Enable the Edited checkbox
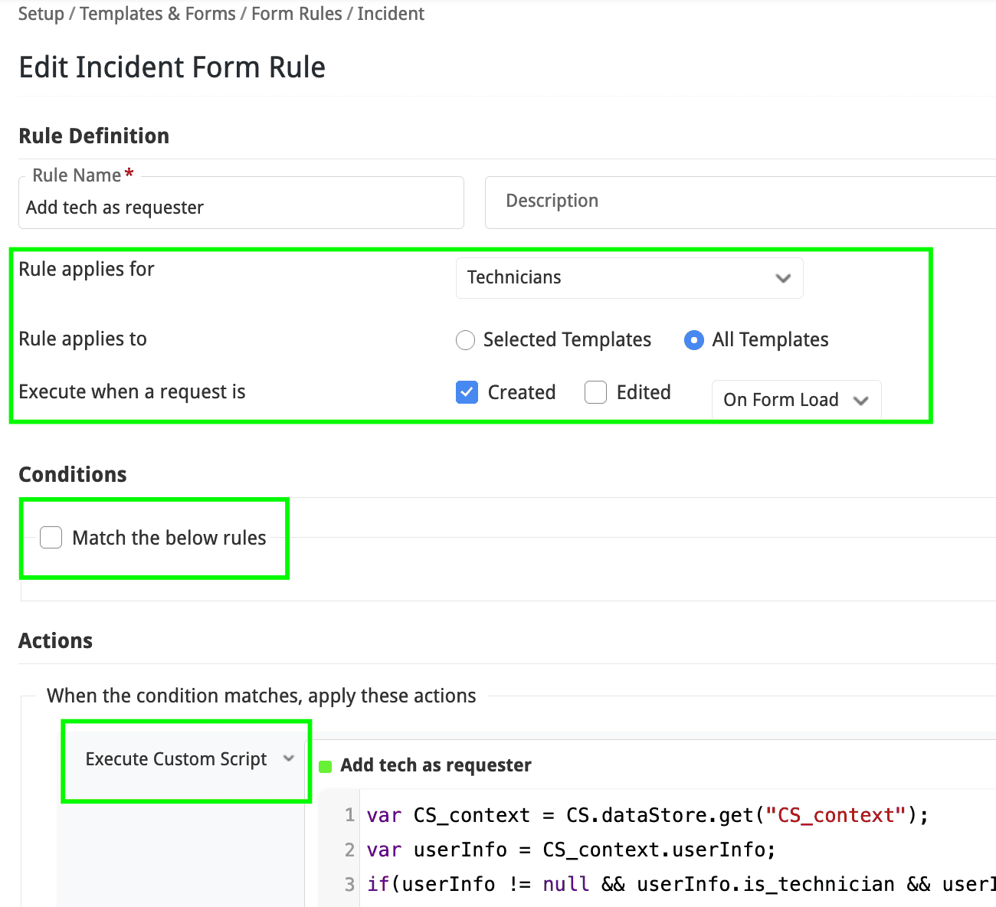 pyautogui.click(x=595, y=392)
